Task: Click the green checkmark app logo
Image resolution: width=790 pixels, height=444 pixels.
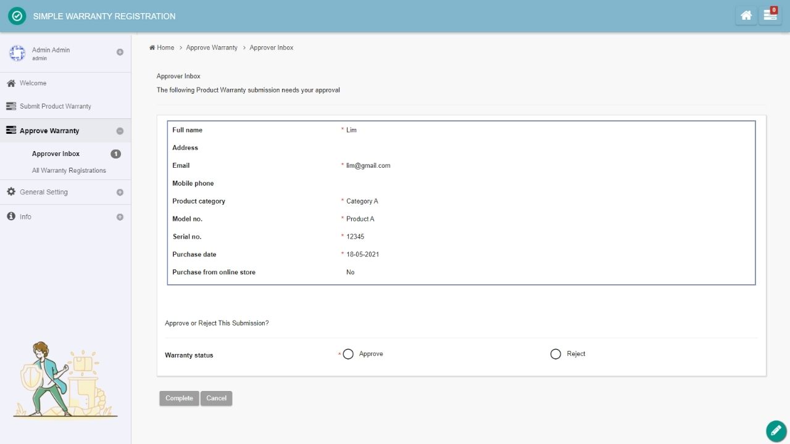Action: point(17,16)
